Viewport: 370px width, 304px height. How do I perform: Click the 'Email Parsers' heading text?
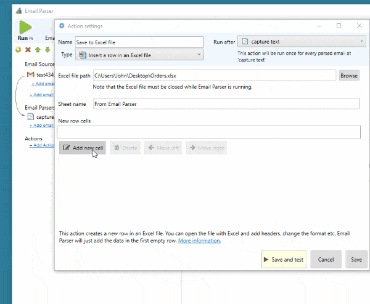[x=39, y=108]
